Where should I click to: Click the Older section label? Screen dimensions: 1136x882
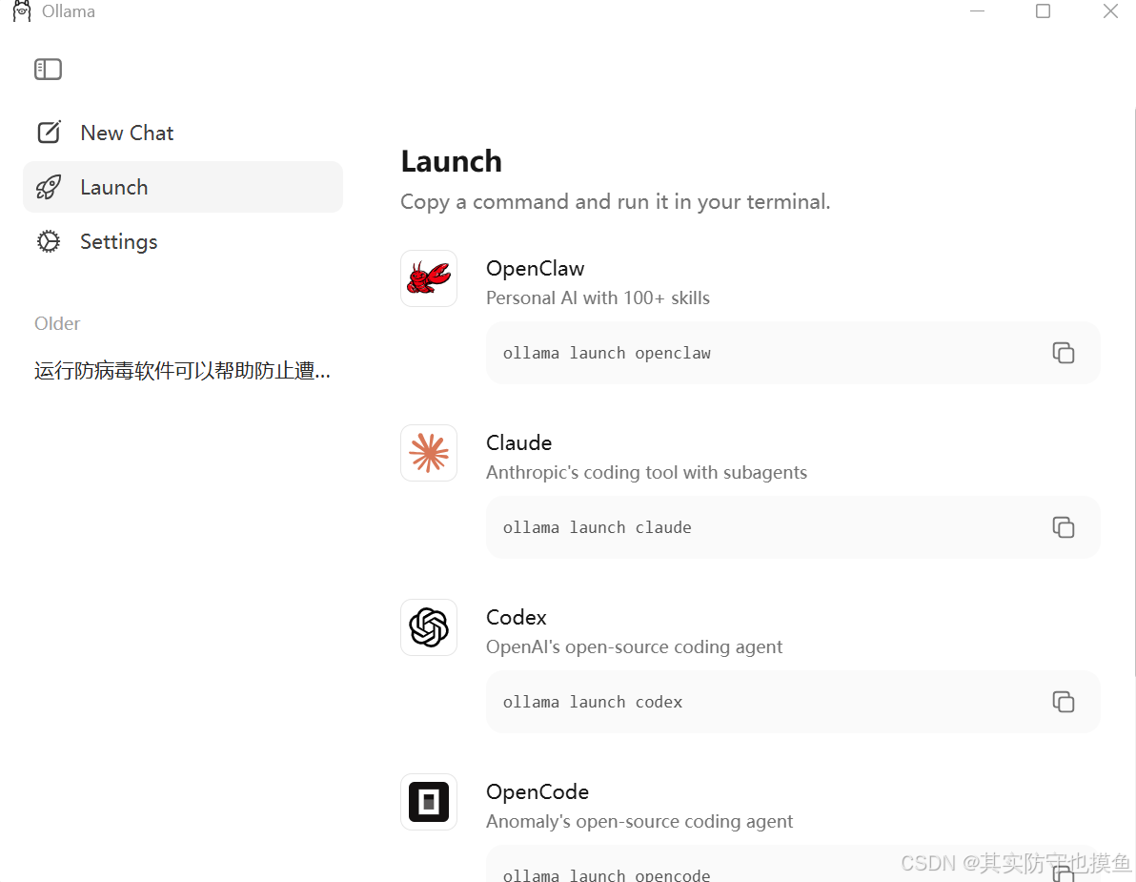pyautogui.click(x=57, y=323)
